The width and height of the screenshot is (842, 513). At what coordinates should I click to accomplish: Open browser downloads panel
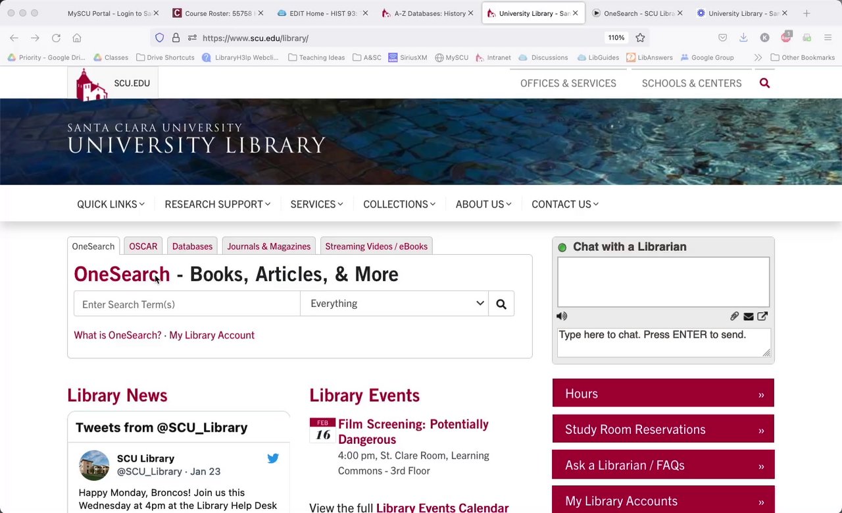(743, 38)
